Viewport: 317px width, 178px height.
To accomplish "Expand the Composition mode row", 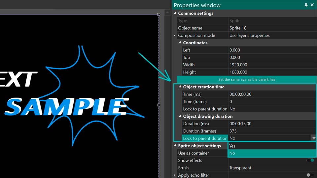I will click(x=174, y=35).
